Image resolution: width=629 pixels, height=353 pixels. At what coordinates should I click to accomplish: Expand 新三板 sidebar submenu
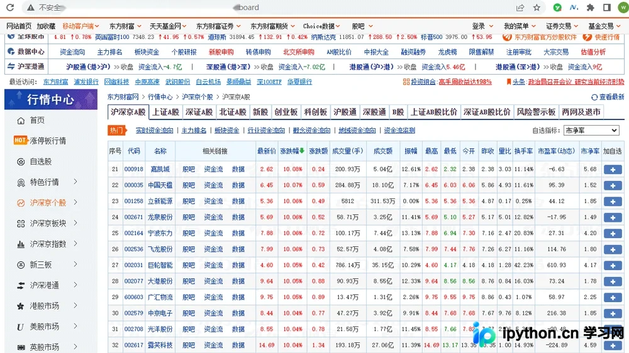point(75,264)
